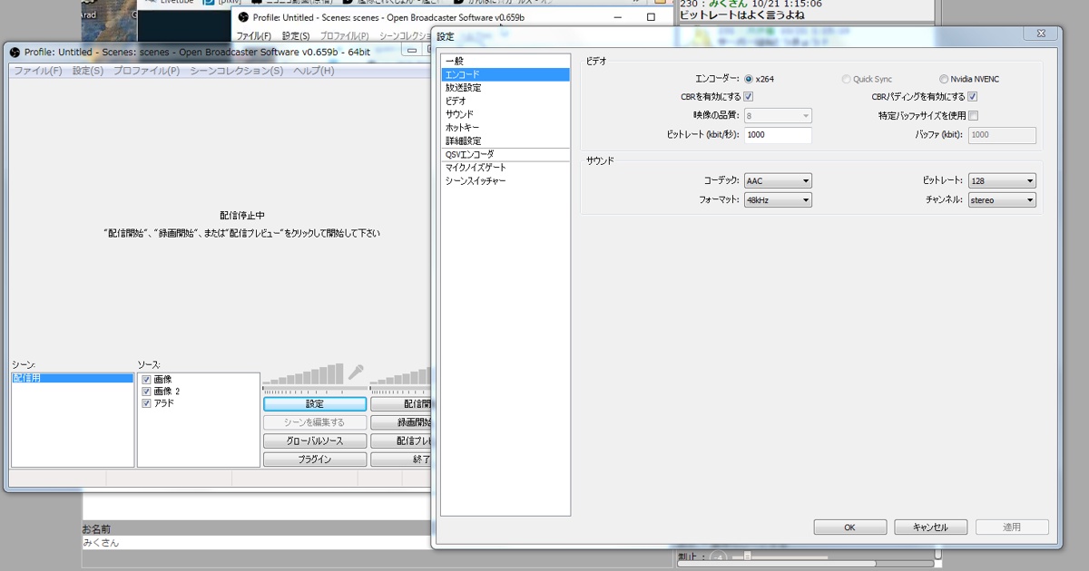Image resolution: width=1089 pixels, height=571 pixels.
Task: Close the 設定 settings dialog
Action: [1040, 34]
